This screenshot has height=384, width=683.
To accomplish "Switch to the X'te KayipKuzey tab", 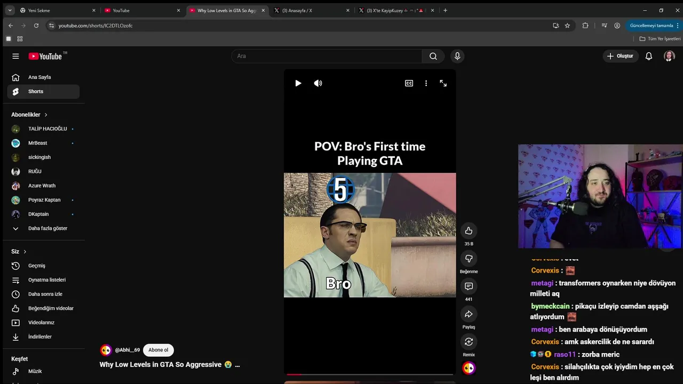I will point(396,10).
